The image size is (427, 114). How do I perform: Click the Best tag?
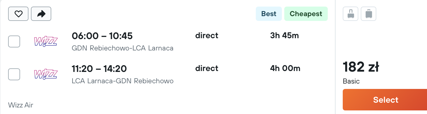coord(269,14)
